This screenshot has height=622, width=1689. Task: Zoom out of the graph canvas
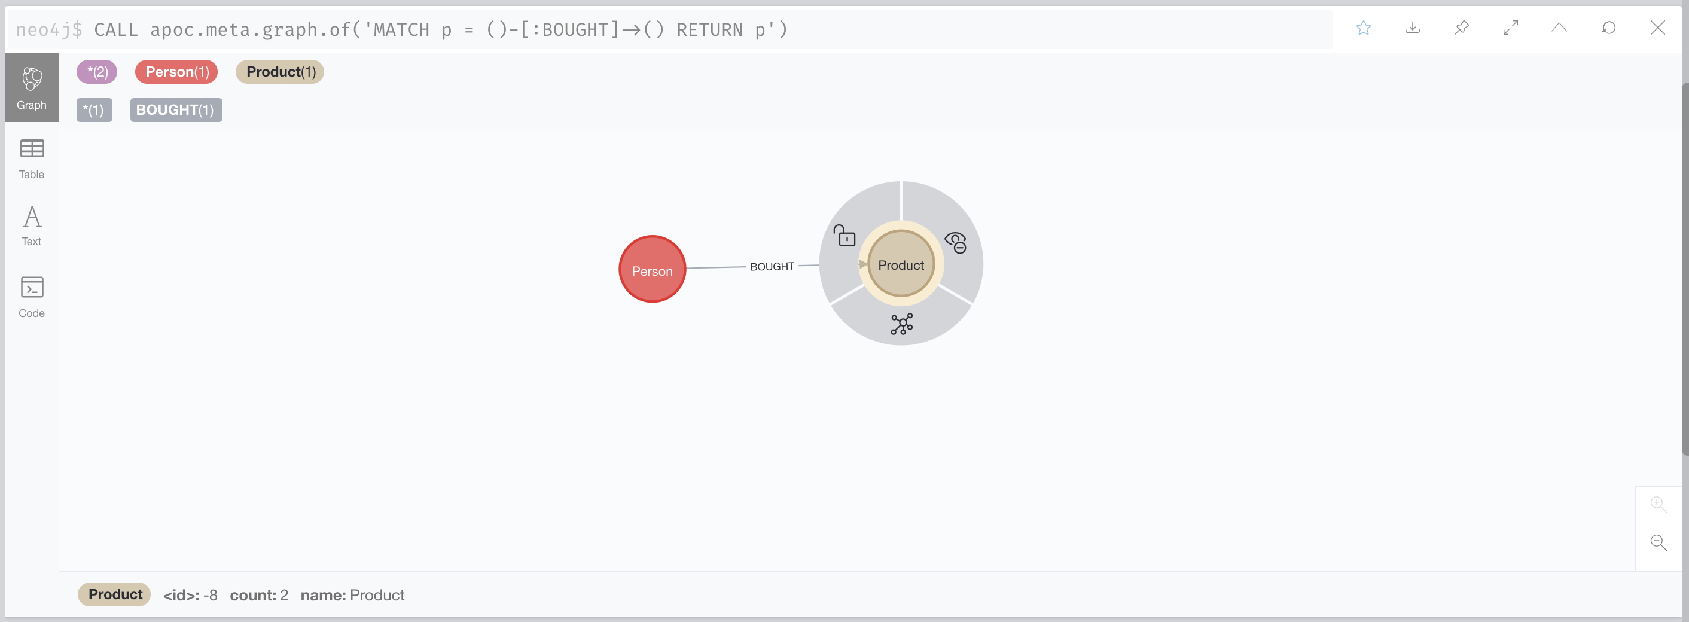pos(1658,542)
